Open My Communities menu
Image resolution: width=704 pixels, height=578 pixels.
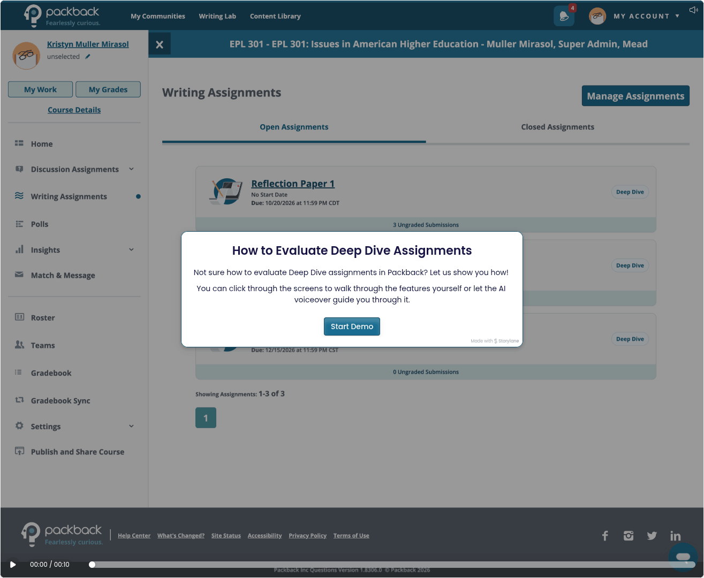158,16
